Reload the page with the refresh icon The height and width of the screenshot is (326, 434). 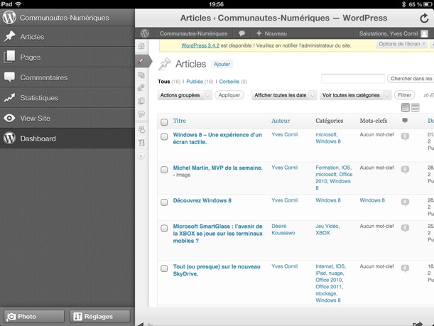(x=424, y=18)
